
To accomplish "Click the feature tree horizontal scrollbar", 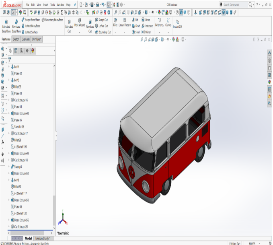I will (27, 233).
